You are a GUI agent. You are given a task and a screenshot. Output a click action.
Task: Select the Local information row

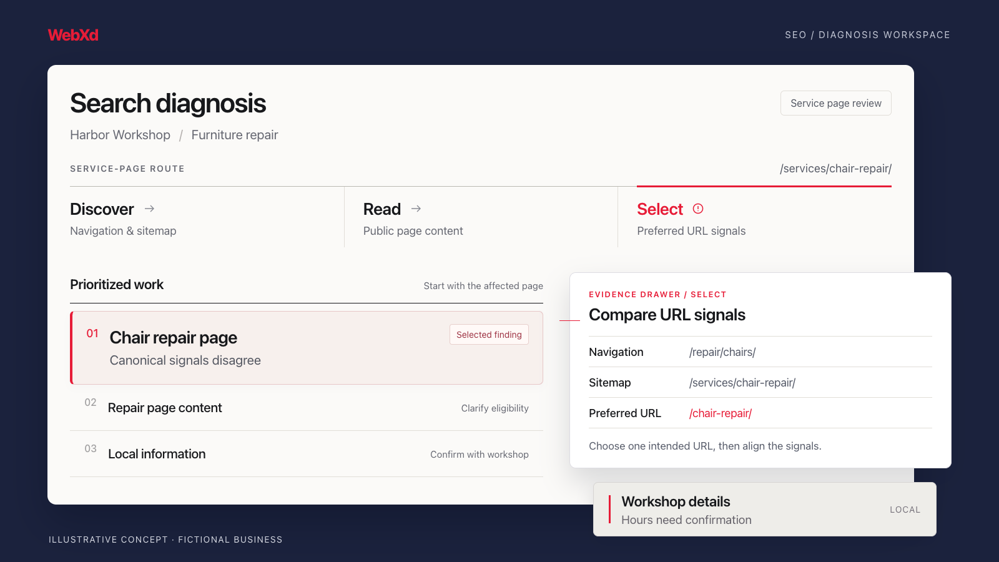tap(307, 454)
